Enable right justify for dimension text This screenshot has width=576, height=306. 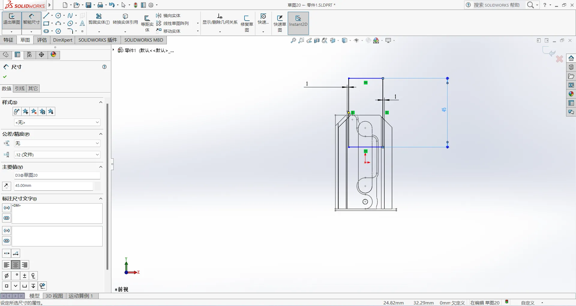click(x=25, y=265)
